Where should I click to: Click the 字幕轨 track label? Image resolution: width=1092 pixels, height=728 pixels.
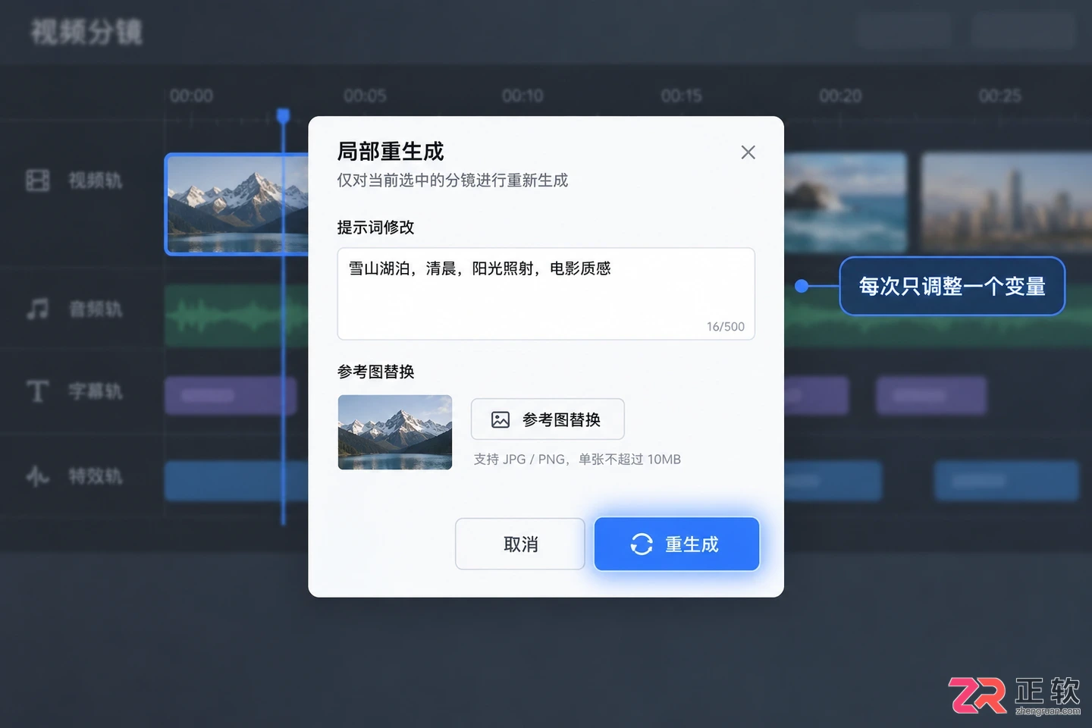click(96, 391)
